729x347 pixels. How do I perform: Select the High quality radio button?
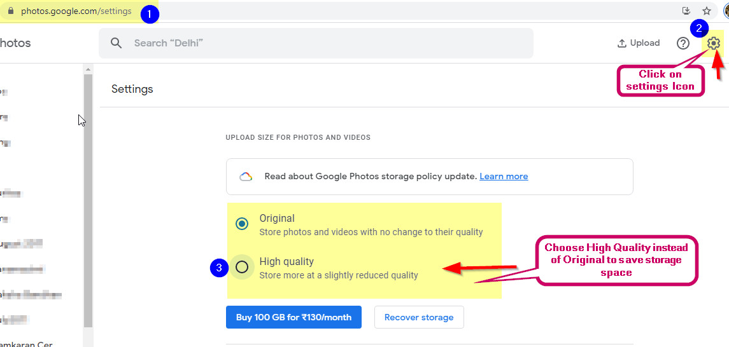242,267
